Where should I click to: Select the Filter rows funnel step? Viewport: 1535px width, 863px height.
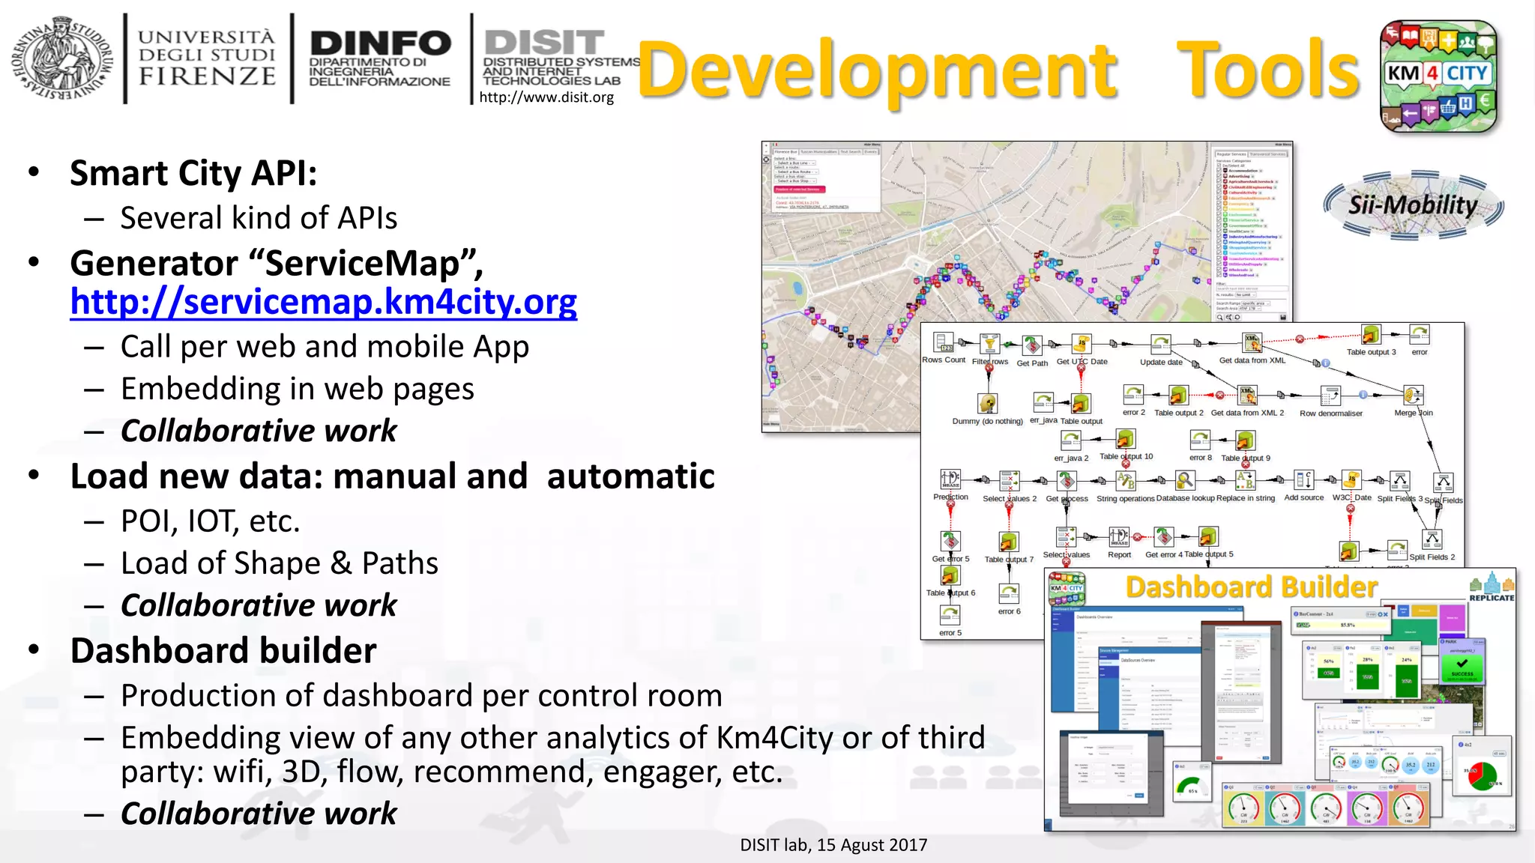click(x=990, y=344)
